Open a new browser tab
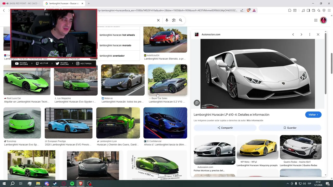Screen dimensions: 333x187 click(x=89, y=3)
